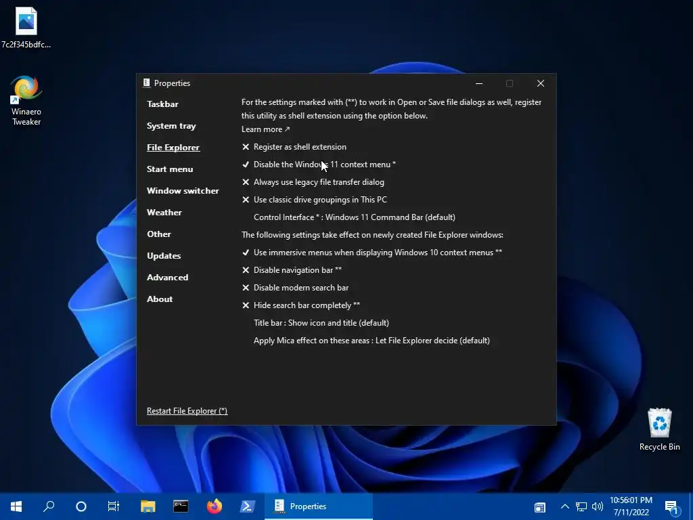Open Control Interface option list
The image size is (693, 520).
click(x=355, y=217)
